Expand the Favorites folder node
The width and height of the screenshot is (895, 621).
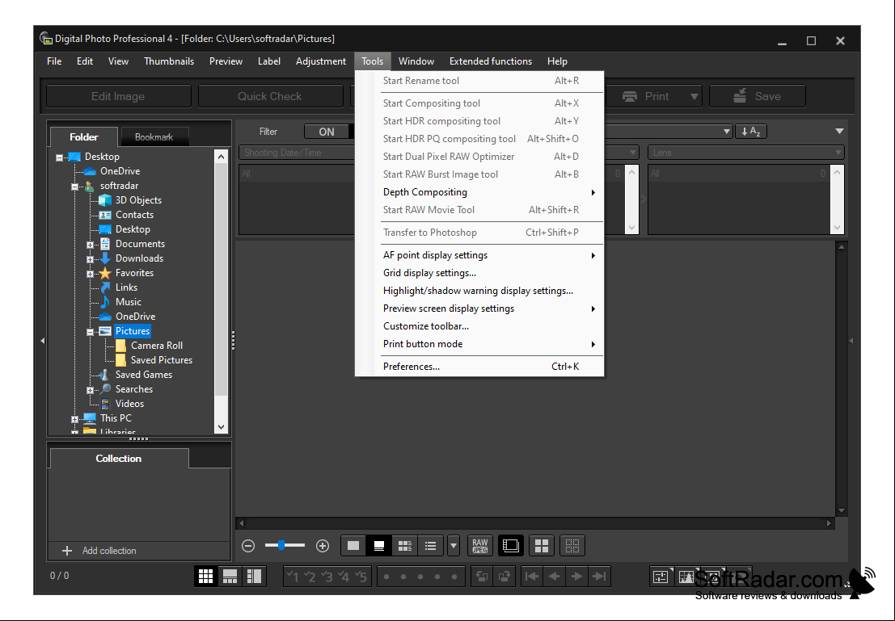[x=91, y=274]
